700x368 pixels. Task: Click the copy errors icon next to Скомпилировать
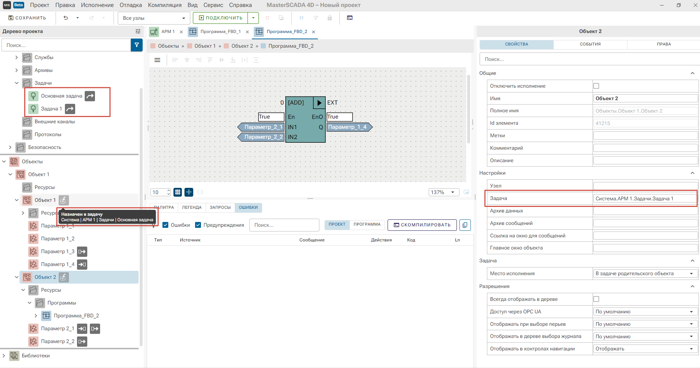[465, 225]
